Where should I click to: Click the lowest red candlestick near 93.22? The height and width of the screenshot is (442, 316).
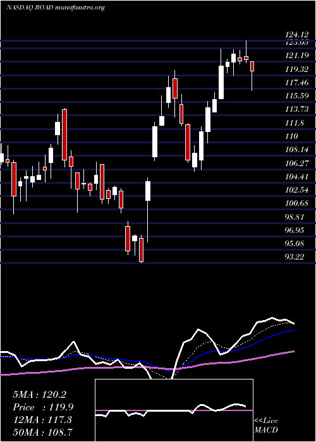pos(141,250)
